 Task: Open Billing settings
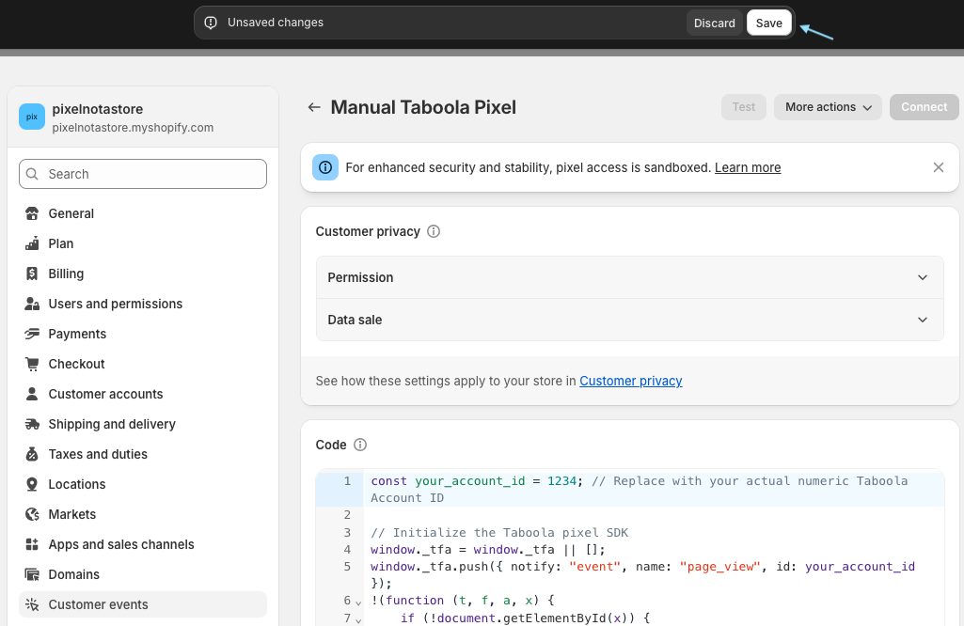143,274
